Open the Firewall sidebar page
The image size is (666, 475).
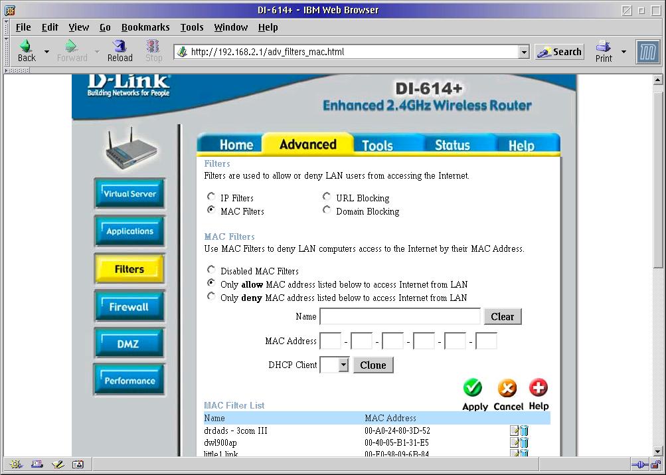pyautogui.click(x=129, y=306)
